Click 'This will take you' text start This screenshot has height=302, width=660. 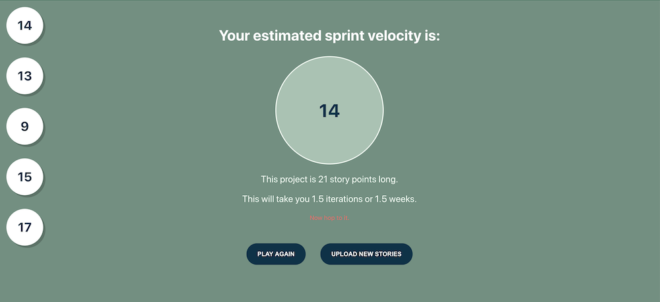(276, 199)
